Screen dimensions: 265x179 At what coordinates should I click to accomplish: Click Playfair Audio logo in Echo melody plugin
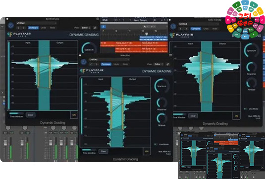click(x=181, y=36)
